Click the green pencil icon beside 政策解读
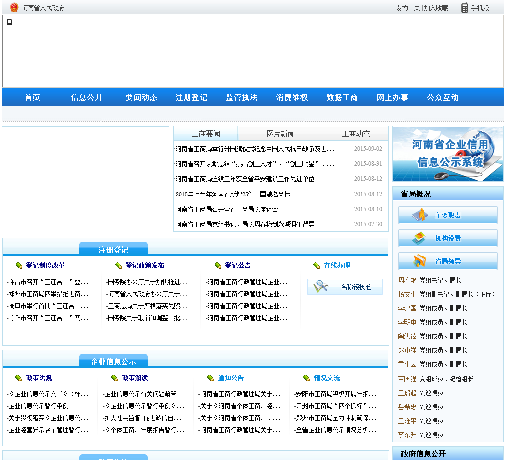 114,378
